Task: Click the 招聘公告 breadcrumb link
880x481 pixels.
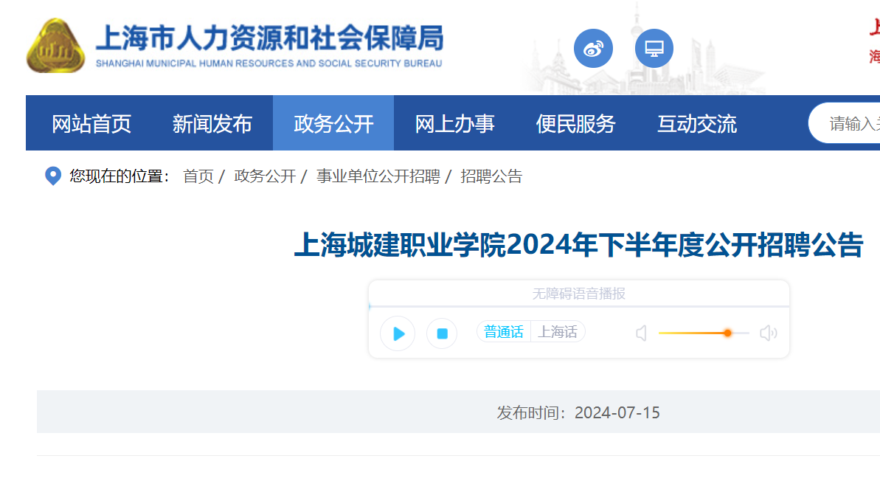Action: (x=491, y=176)
